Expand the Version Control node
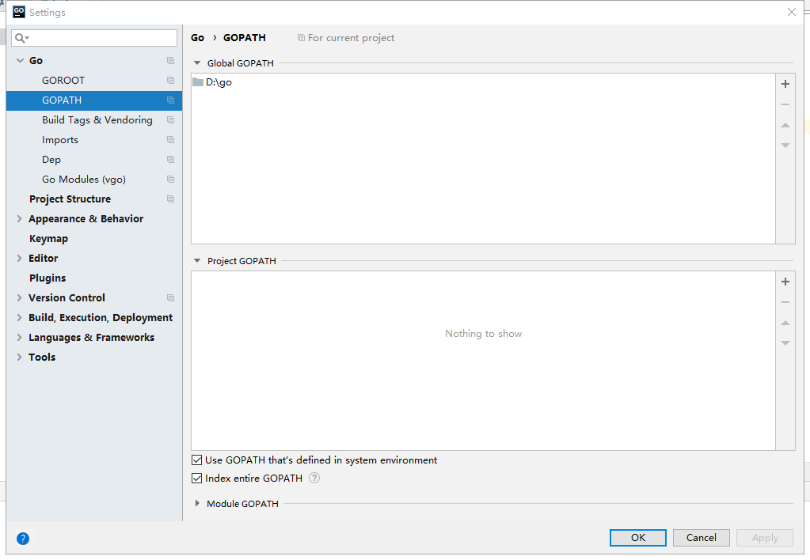The width and height of the screenshot is (810, 560). coord(20,298)
